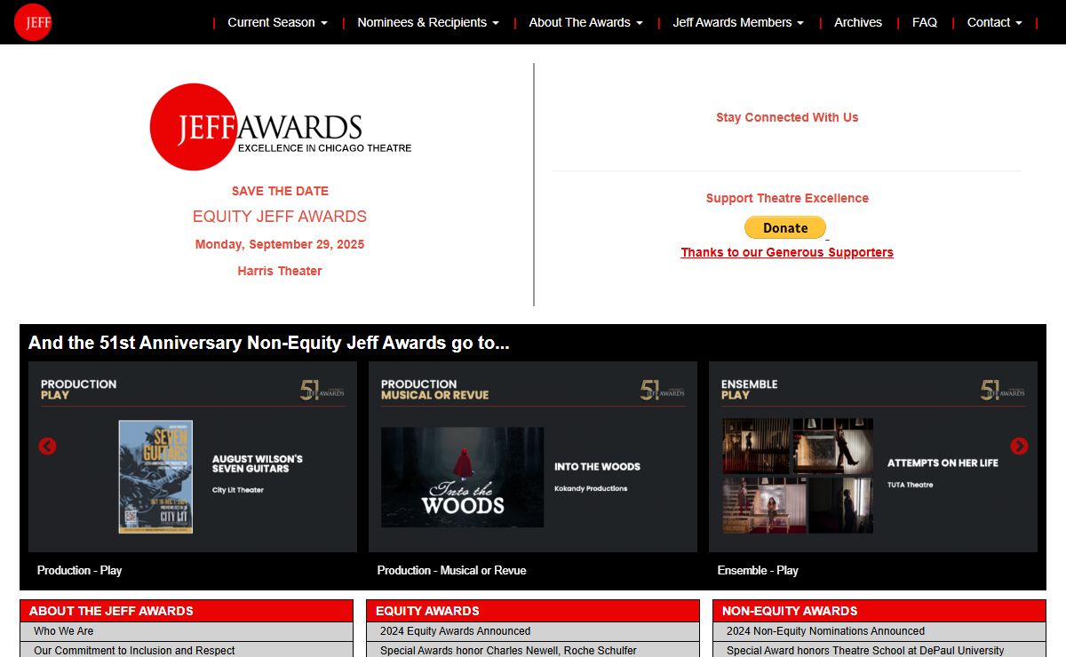1066x657 pixels.
Task: Open Our Commitment to Inclusion and Respect
Action: tap(134, 651)
